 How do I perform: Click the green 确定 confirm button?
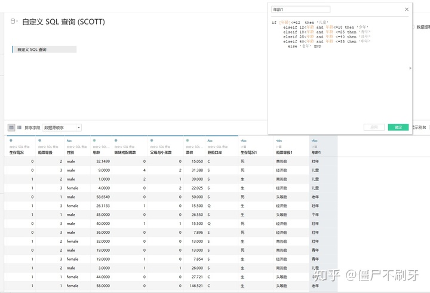pyautogui.click(x=398, y=127)
